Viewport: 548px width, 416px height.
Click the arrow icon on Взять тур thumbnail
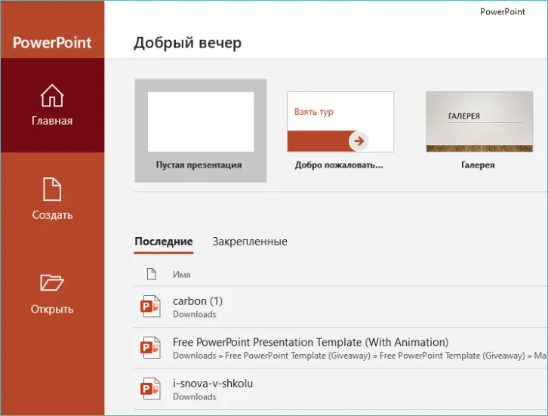pyautogui.click(x=359, y=141)
